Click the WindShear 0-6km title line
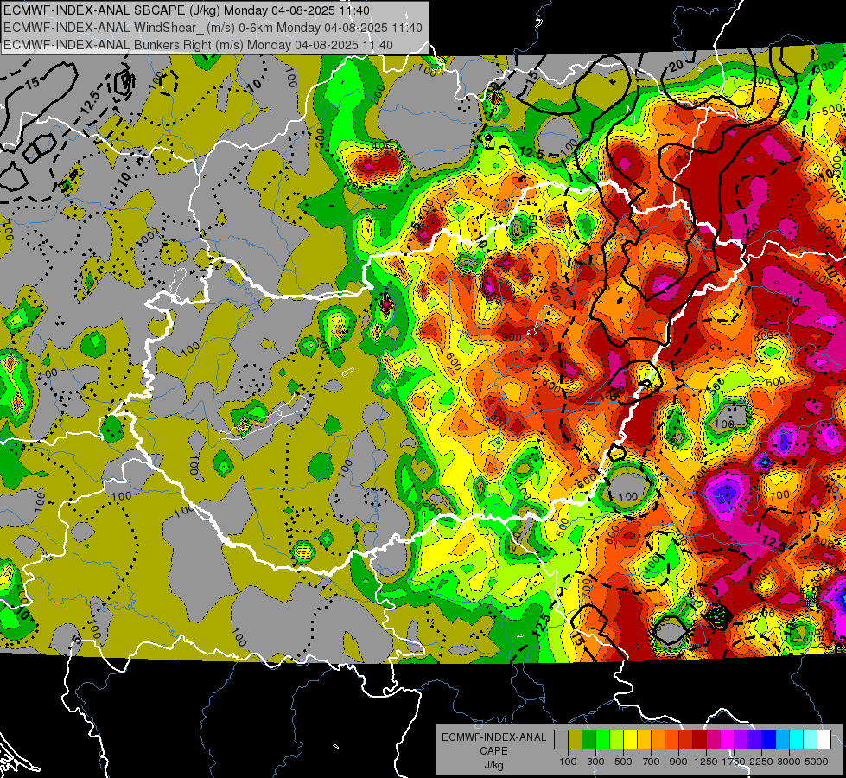The image size is (846, 778). click(213, 28)
